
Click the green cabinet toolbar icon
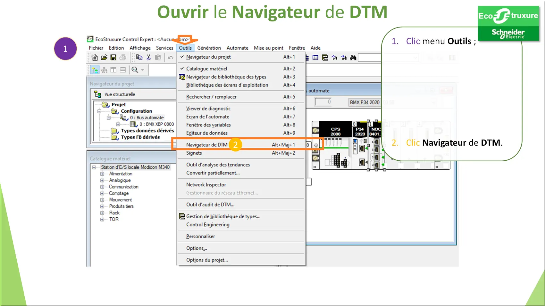pyautogui.click(x=325, y=58)
